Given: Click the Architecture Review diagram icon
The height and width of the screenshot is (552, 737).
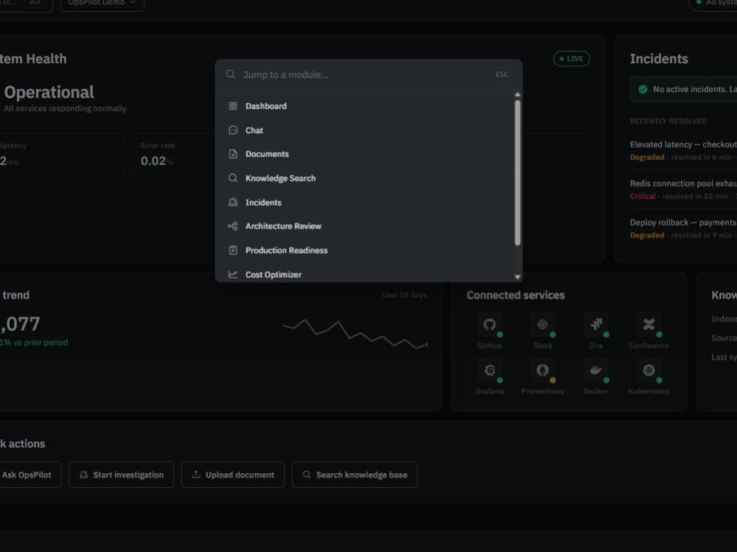Looking at the screenshot, I should coord(233,226).
